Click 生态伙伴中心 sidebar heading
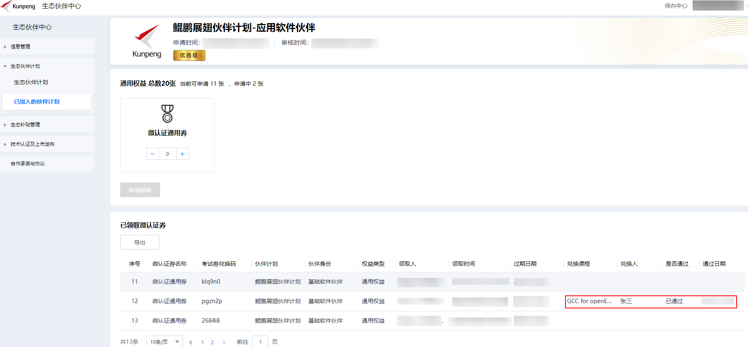 pyautogui.click(x=32, y=27)
